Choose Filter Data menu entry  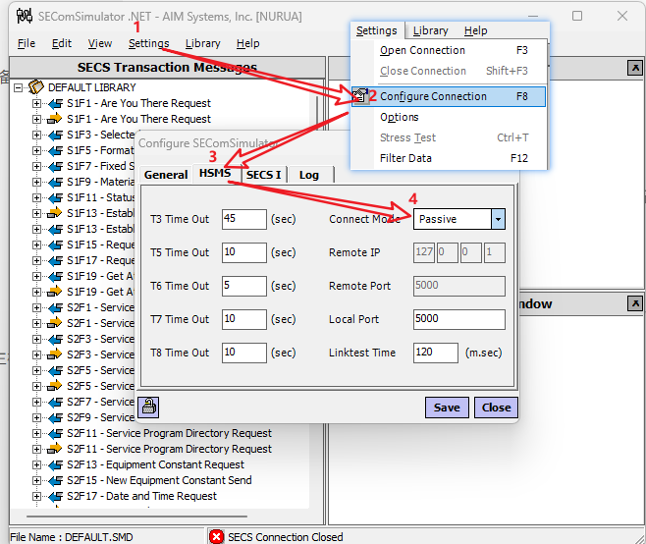pyautogui.click(x=449, y=158)
